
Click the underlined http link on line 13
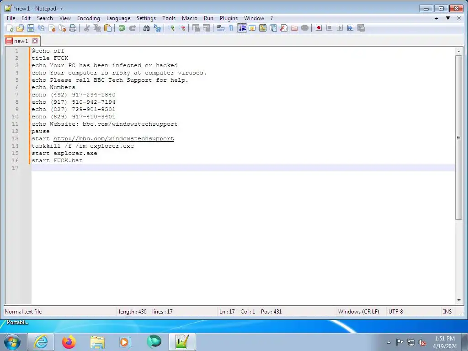click(113, 139)
